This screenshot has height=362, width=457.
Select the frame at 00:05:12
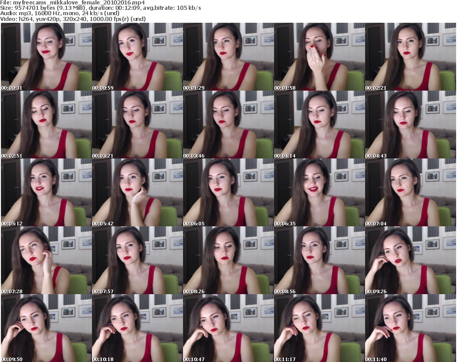tap(46, 193)
